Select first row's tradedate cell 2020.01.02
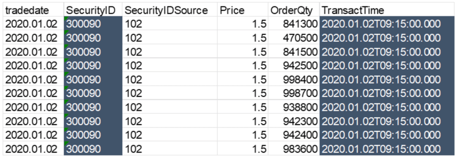Image resolution: width=456 pixels, height=158 pixels. click(x=33, y=24)
